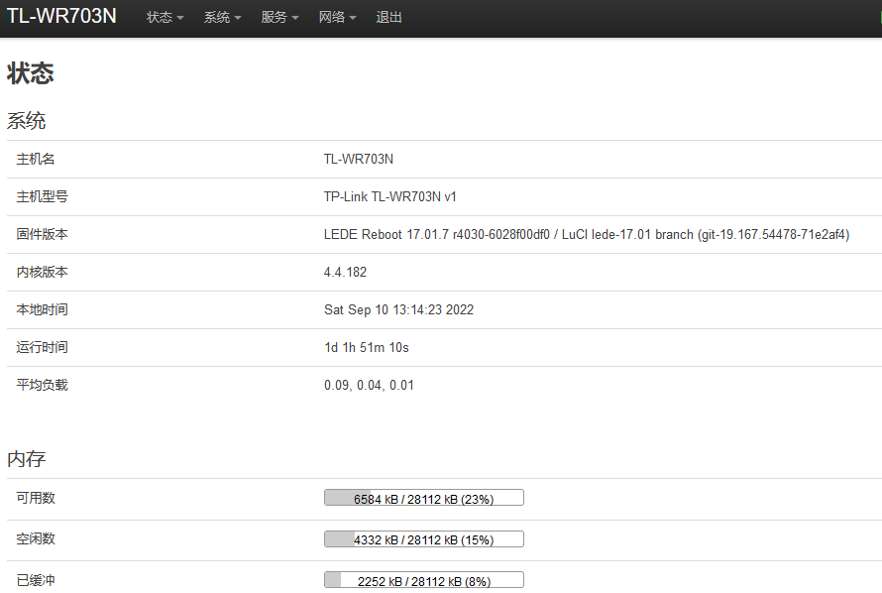Click the 可用数 memory progress bar
The width and height of the screenshot is (882, 593).
pos(424,498)
